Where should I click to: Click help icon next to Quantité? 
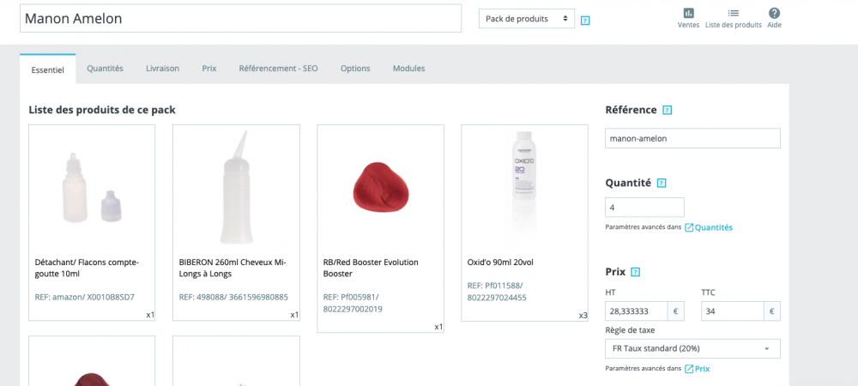[x=662, y=183]
